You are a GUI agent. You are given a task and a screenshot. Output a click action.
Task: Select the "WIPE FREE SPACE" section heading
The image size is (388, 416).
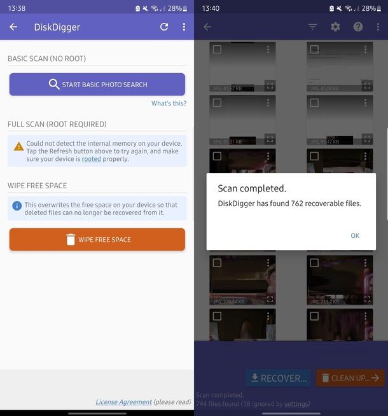click(x=37, y=186)
